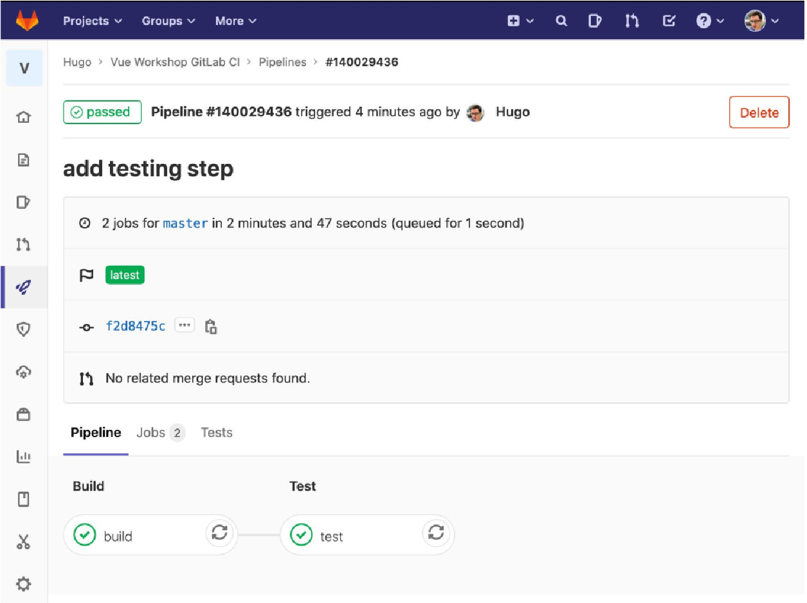Go to project overview home icon
The image size is (807, 603).
23,117
